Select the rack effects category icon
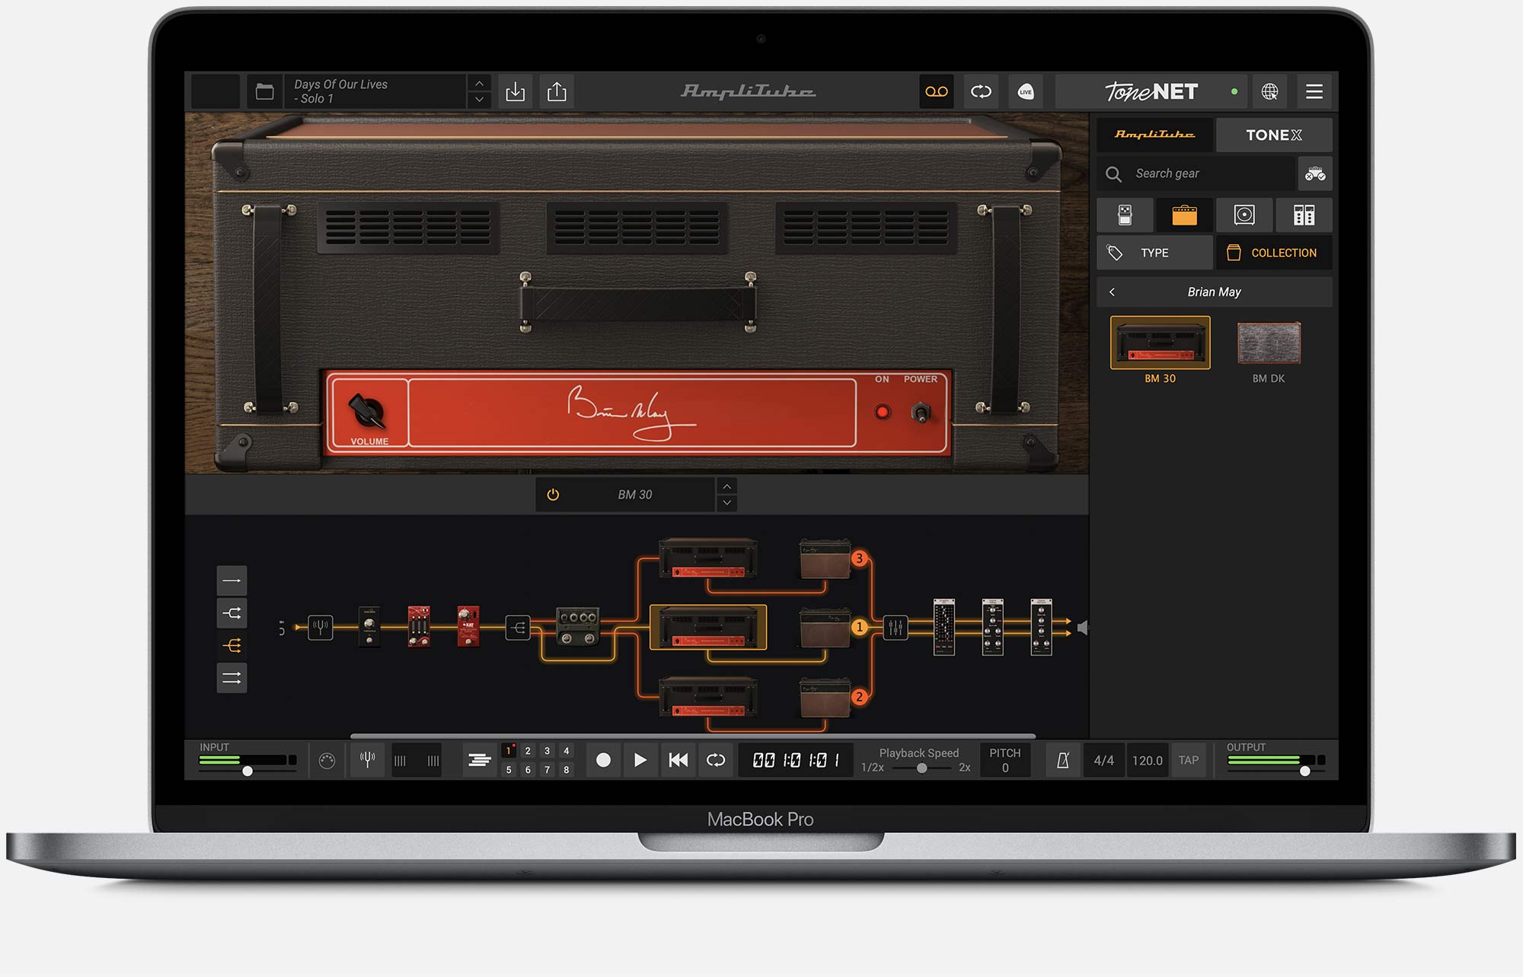The width and height of the screenshot is (1523, 977). (x=1304, y=216)
